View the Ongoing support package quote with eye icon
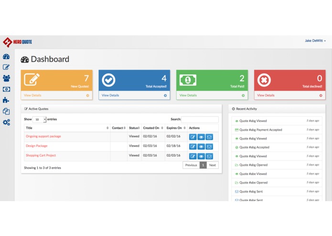This screenshot has height=236, width=332. coord(201,137)
